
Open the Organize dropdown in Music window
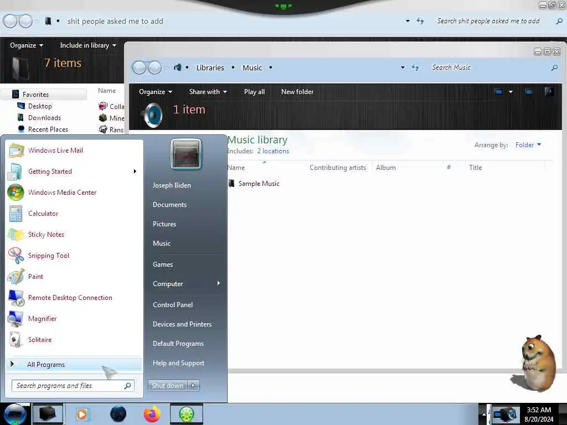tap(156, 92)
